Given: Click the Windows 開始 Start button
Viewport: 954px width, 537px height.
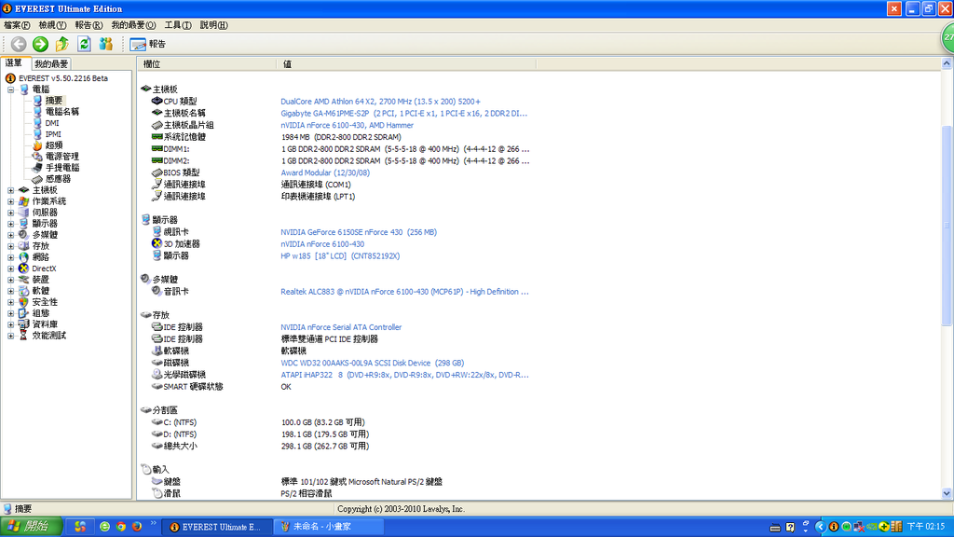Looking at the screenshot, I should 31,527.
